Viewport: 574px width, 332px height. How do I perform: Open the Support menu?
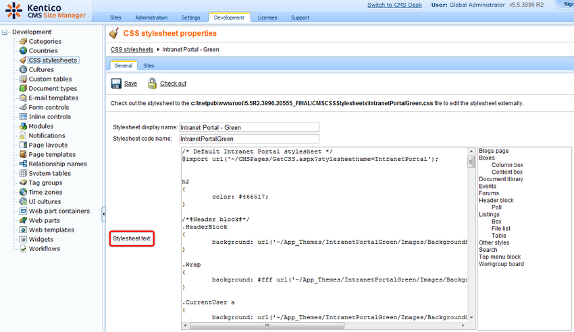click(301, 18)
